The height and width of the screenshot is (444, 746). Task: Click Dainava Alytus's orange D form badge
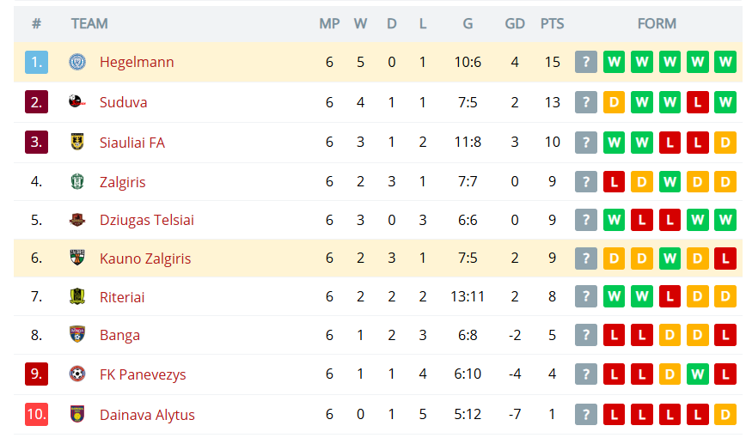point(725,415)
